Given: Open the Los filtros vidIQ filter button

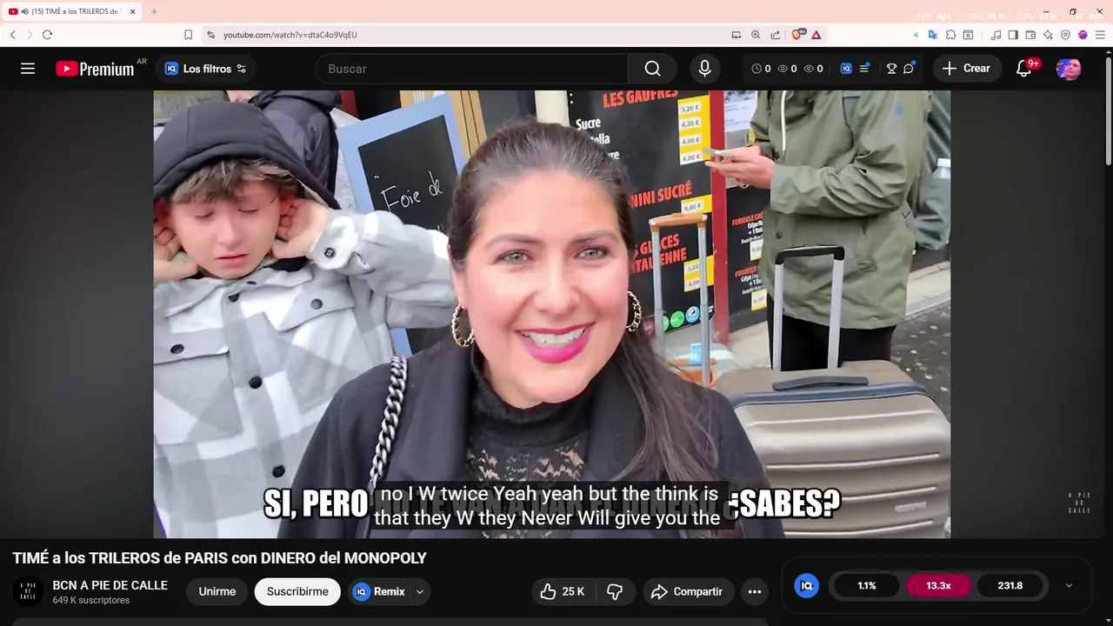Looking at the screenshot, I should (x=206, y=69).
